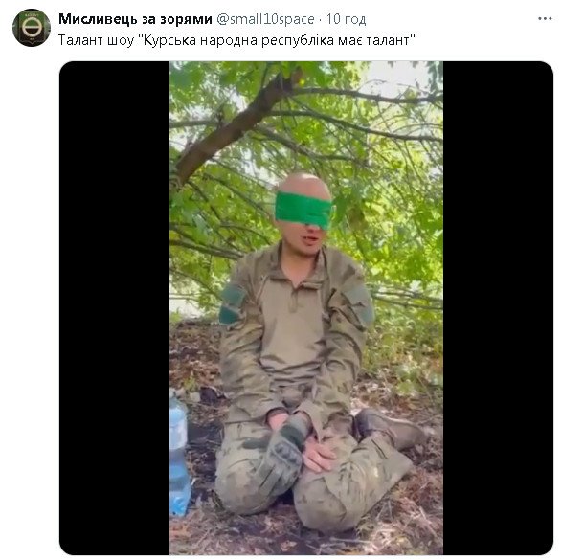This screenshot has height=560, width=562.
Task: Click the blue water bottle in the video
Action: tap(178, 455)
